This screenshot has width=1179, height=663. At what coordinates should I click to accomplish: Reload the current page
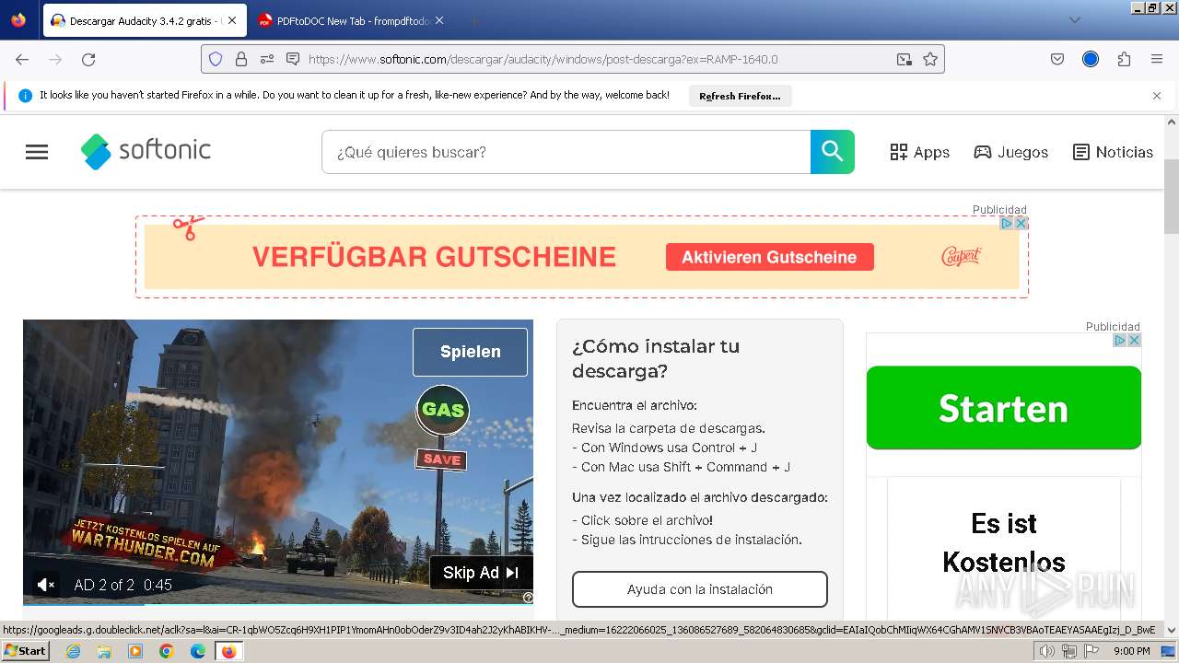pos(88,59)
